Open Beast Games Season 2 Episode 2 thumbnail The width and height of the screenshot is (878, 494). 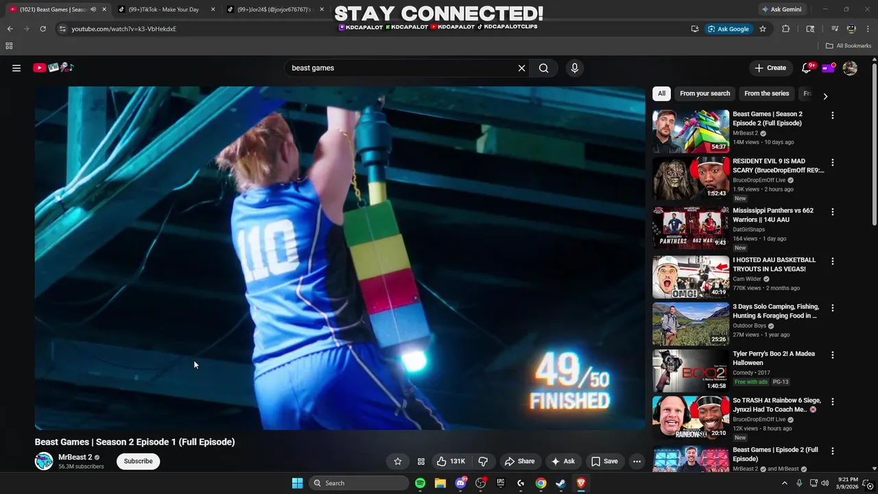[x=691, y=131]
